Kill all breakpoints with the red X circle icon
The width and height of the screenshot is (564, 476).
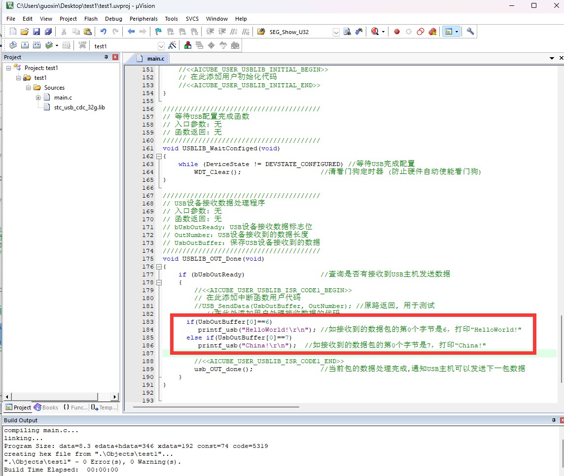coord(432,32)
